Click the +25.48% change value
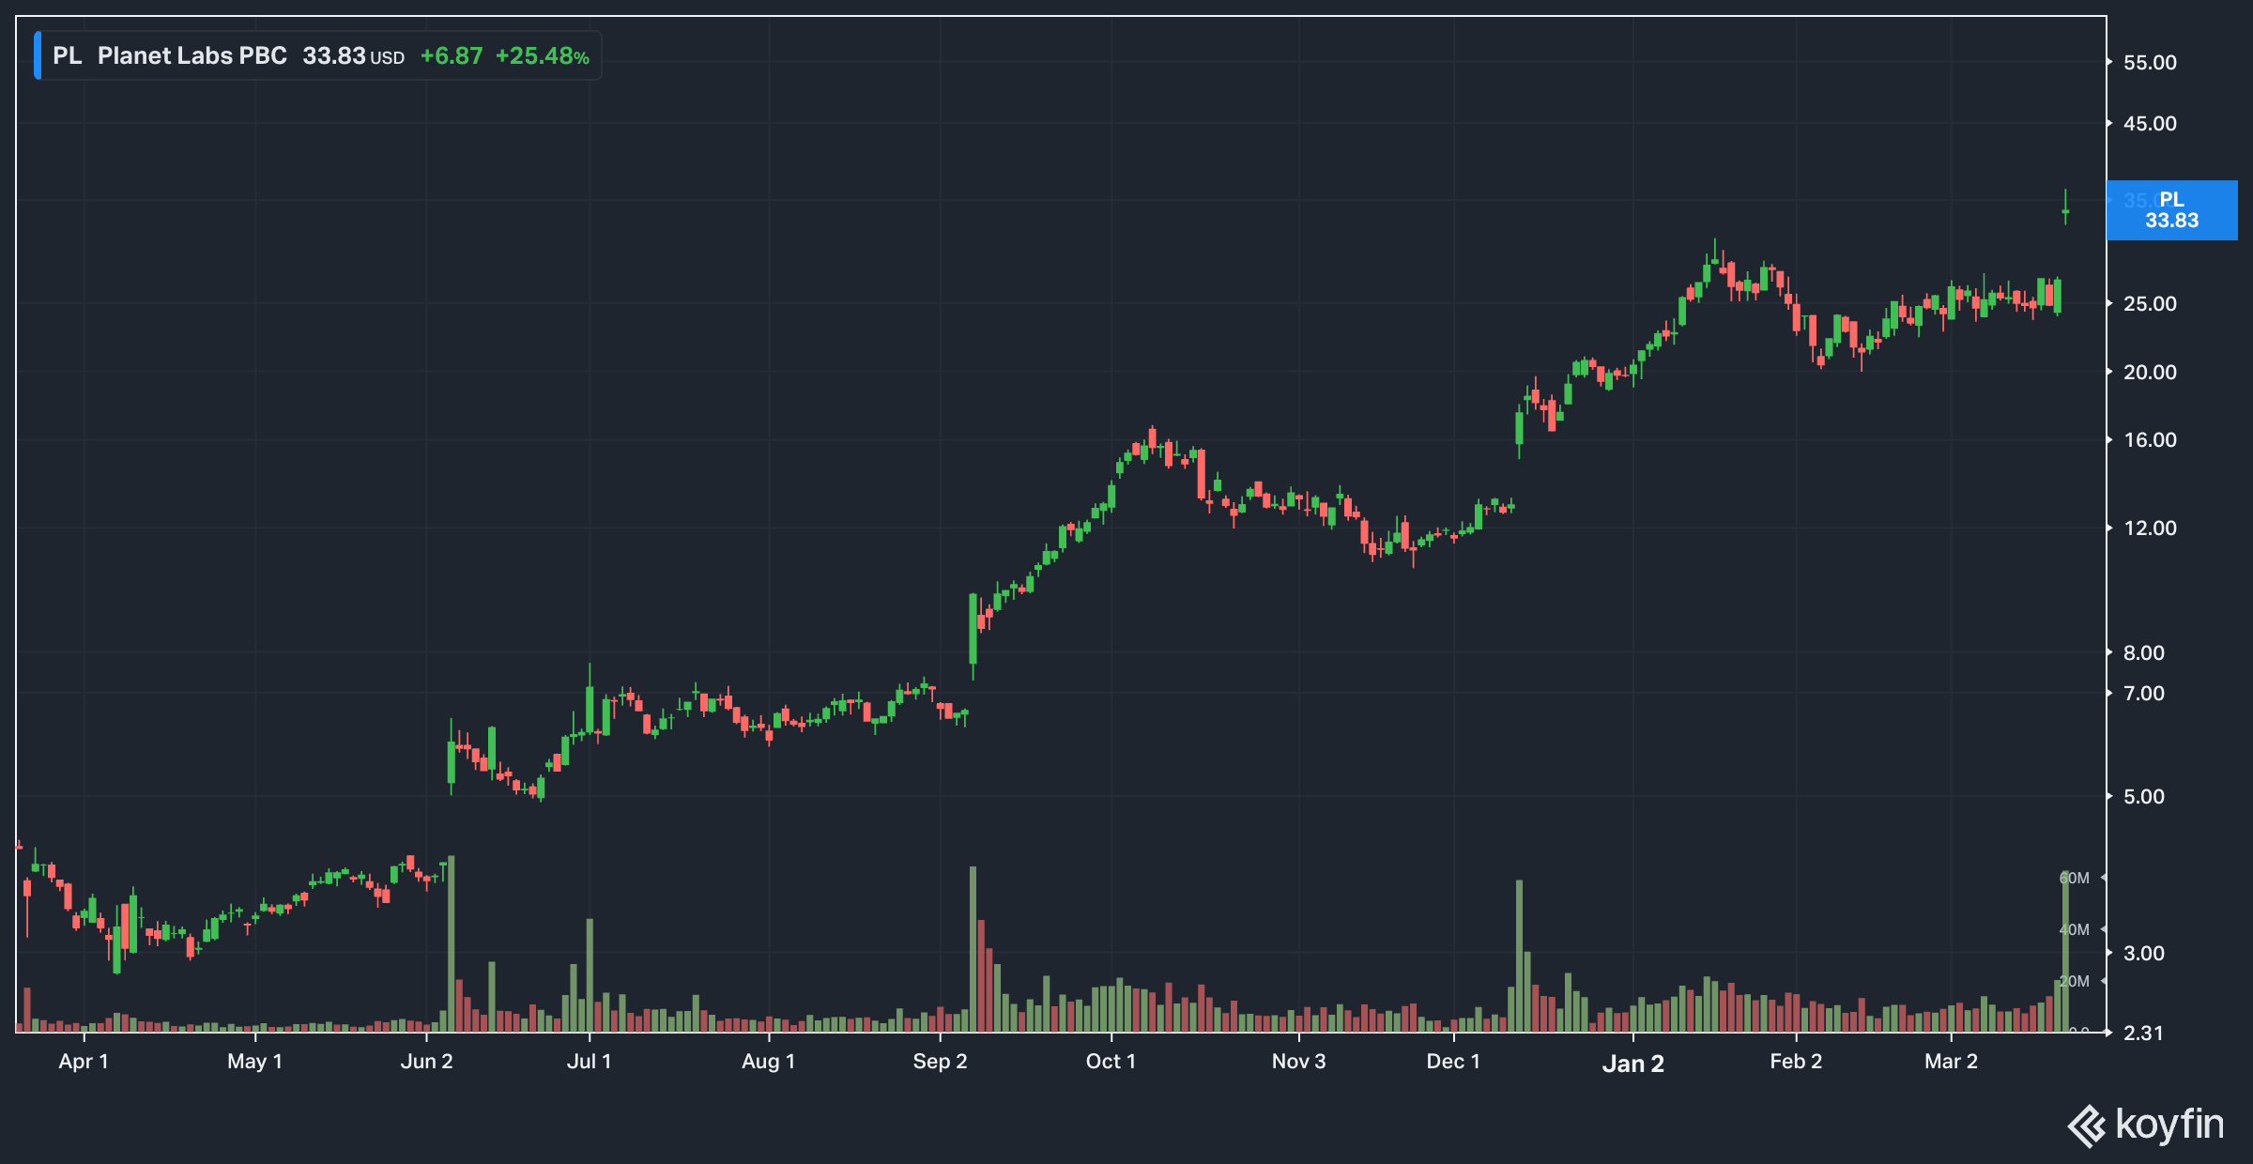Screen dimensions: 2253x1164 pos(542,56)
